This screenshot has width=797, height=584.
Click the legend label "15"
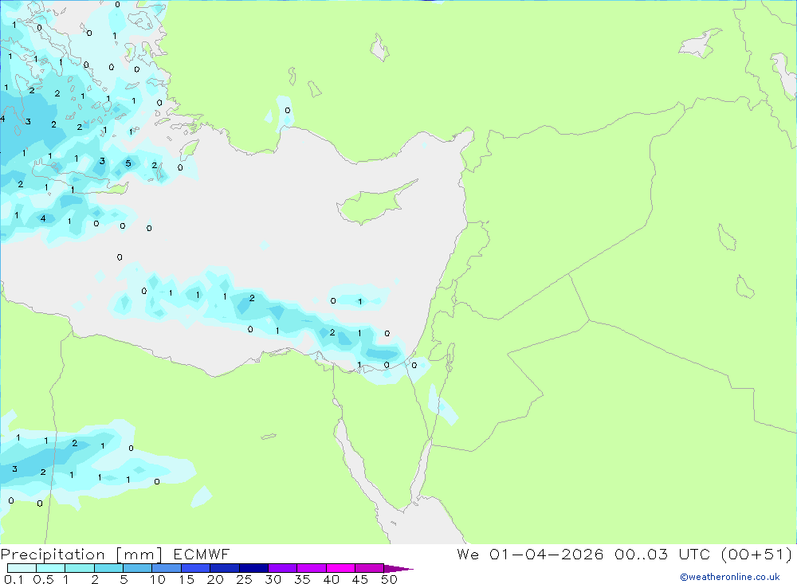click(186, 579)
